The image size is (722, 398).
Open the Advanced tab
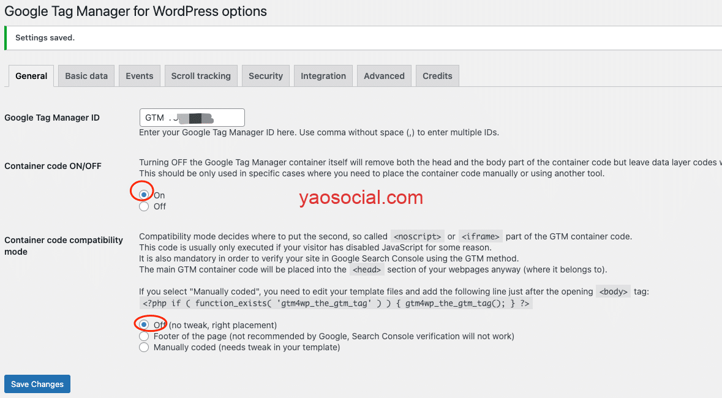click(x=384, y=76)
